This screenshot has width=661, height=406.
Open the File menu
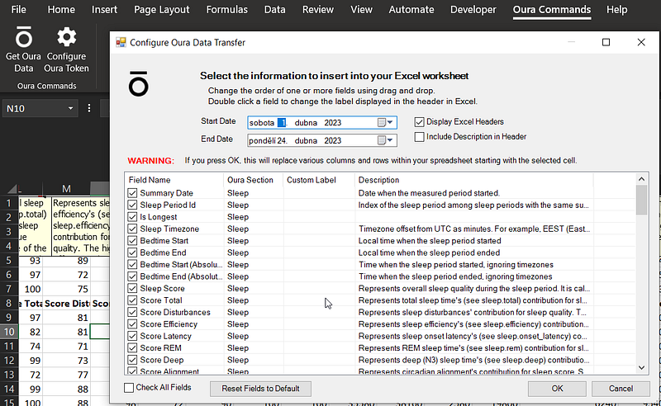coord(18,9)
